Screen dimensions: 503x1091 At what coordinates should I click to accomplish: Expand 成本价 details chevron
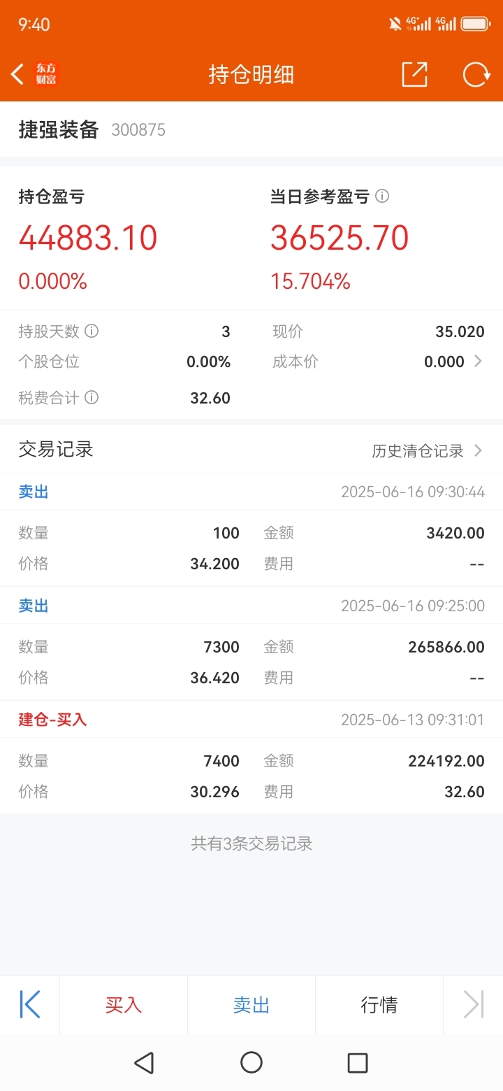coord(478,362)
